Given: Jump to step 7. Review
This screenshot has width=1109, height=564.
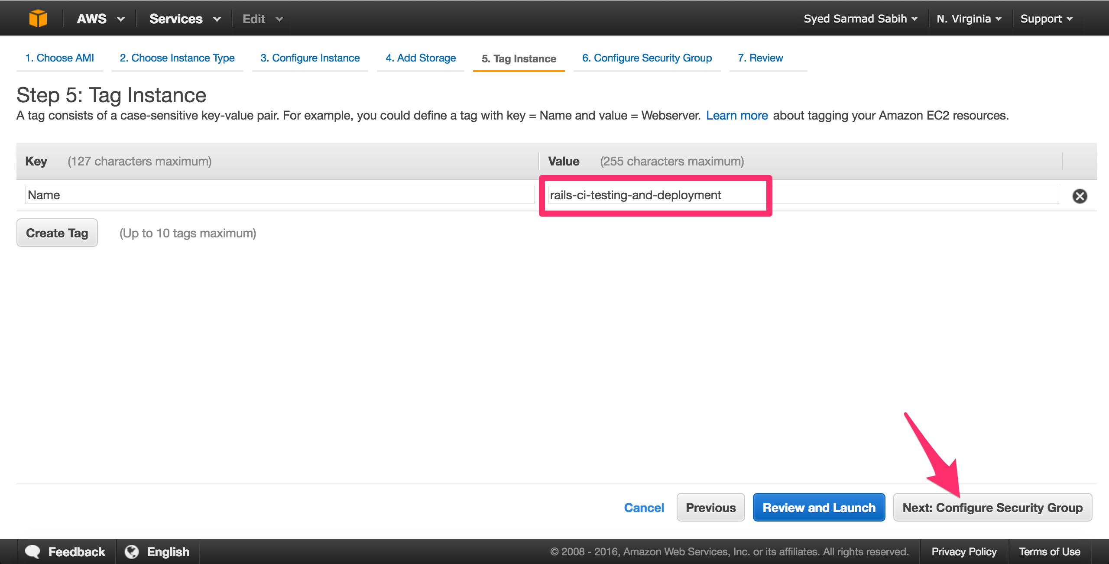Looking at the screenshot, I should click(761, 58).
